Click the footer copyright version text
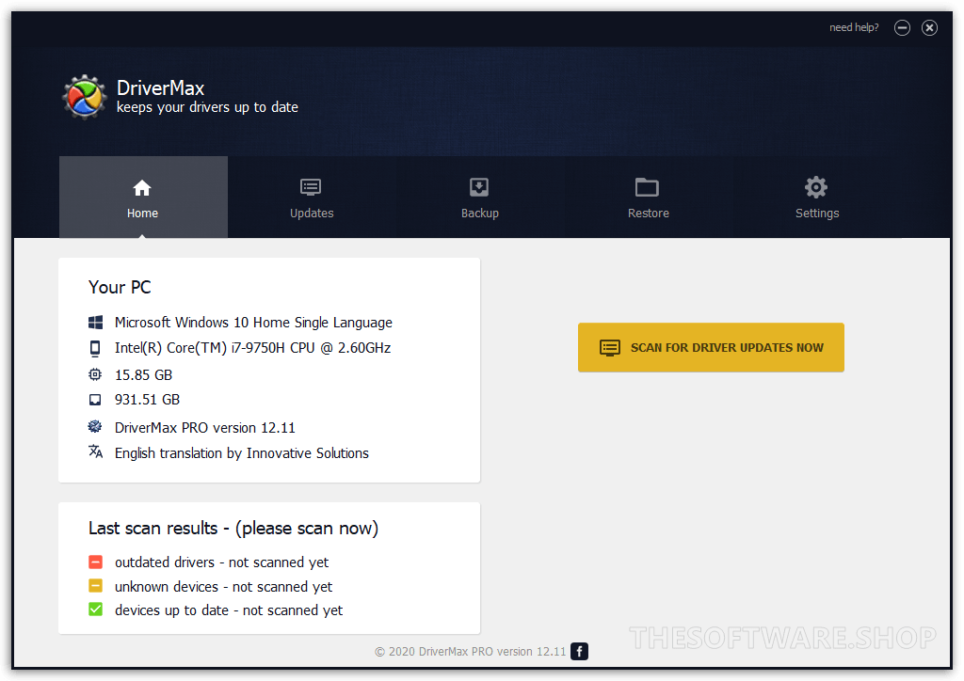The width and height of the screenshot is (964, 681). point(471,651)
